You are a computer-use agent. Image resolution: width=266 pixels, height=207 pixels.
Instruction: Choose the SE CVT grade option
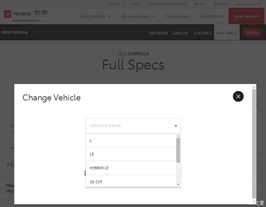(131, 182)
